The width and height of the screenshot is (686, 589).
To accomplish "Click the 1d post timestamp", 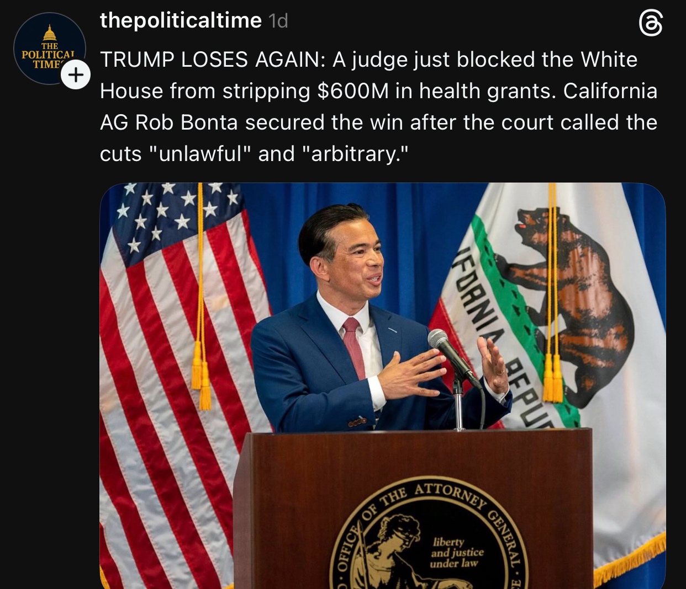I will [278, 21].
